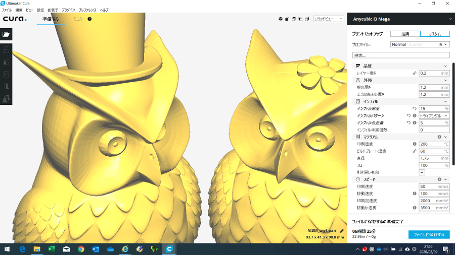Open インフィルパターン トライアングル dropdown

coord(434,115)
